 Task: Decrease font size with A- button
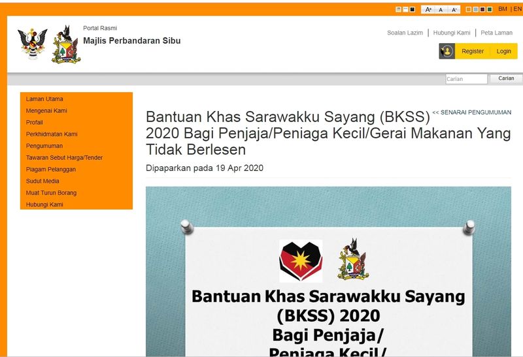point(454,9)
